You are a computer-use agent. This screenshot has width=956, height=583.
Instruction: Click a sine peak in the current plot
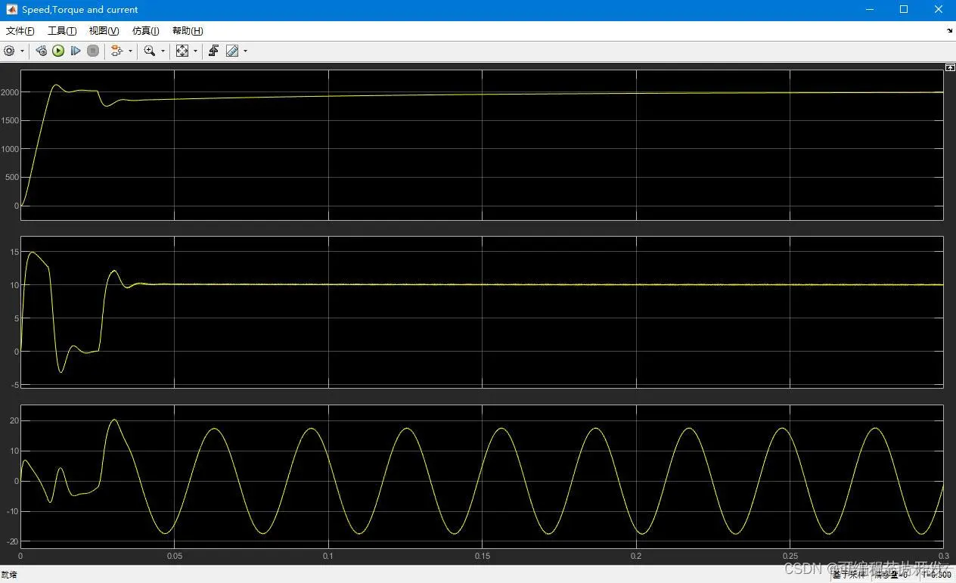pos(216,429)
